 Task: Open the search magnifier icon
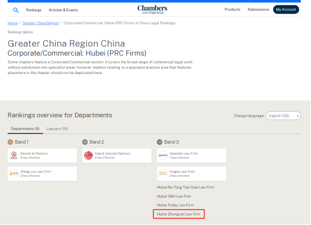16,10
